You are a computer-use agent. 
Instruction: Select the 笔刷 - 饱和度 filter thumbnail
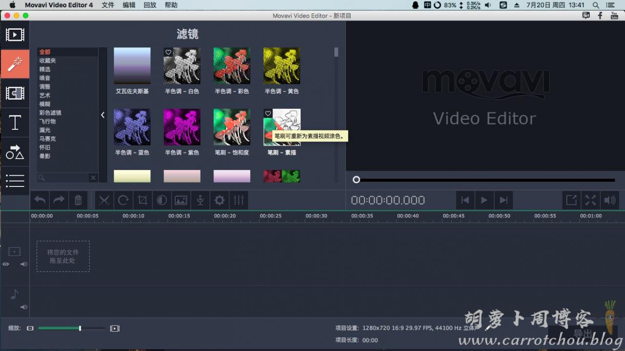click(x=232, y=127)
